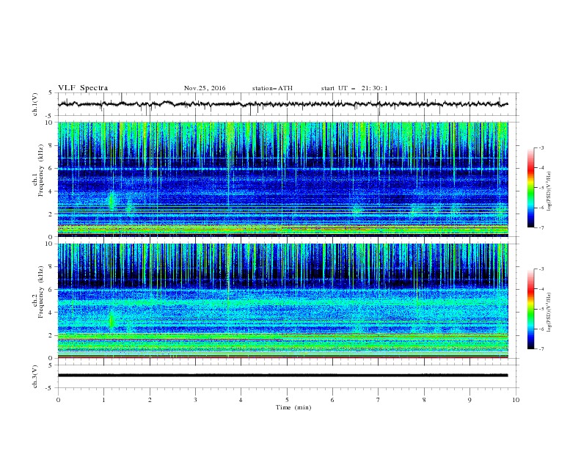
Task: Select the date text "Nov.25, 2016"
Action: [x=205, y=88]
